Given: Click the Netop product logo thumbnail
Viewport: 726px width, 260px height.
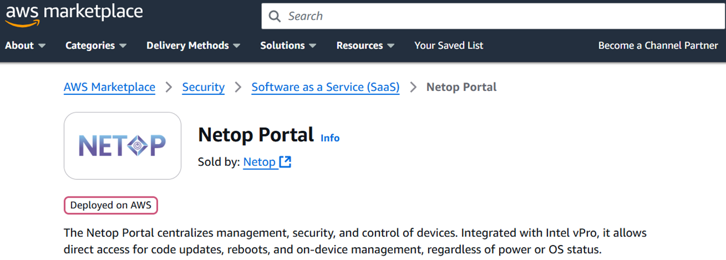Looking at the screenshot, I should pyautogui.click(x=123, y=145).
